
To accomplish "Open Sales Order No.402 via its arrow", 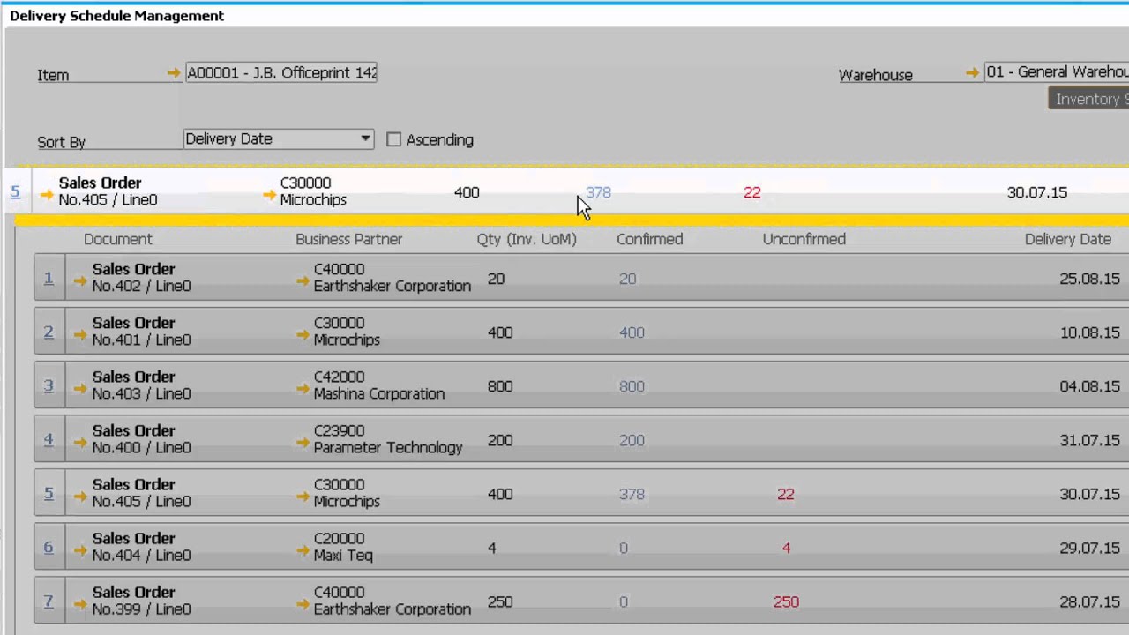I will tap(80, 281).
